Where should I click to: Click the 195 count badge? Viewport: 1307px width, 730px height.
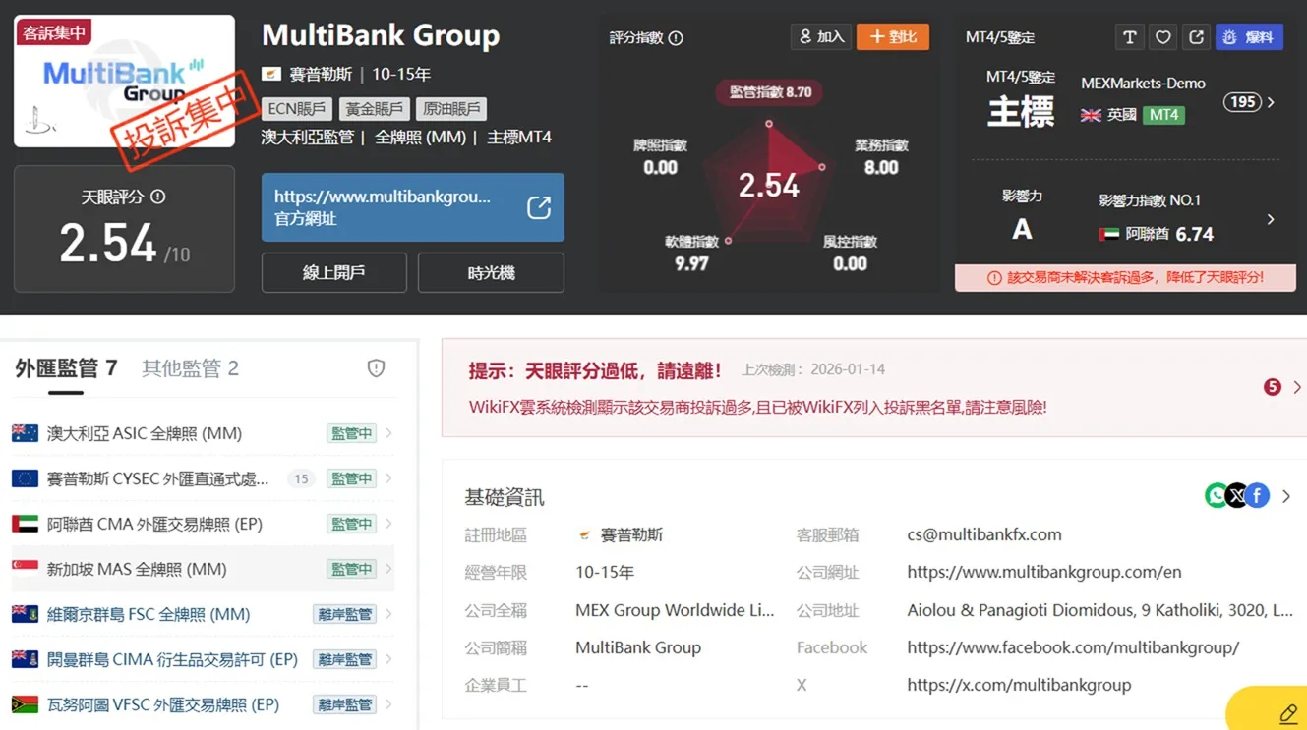click(x=1242, y=102)
